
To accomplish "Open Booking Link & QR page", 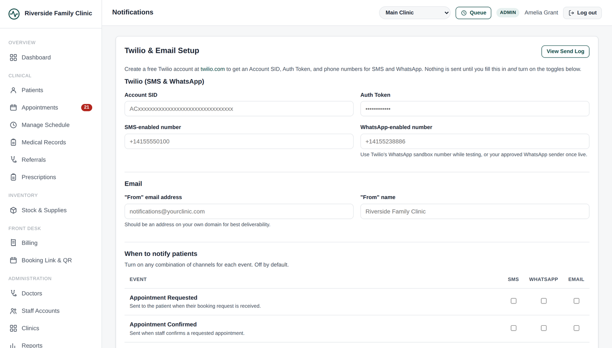I will pyautogui.click(x=51, y=260).
